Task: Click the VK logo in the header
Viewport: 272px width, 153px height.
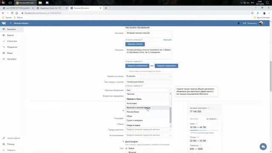Action: click(4, 23)
